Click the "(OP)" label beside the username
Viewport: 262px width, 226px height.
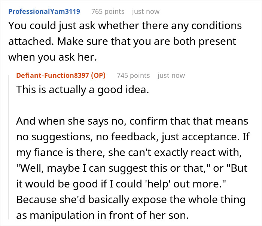[97, 75]
